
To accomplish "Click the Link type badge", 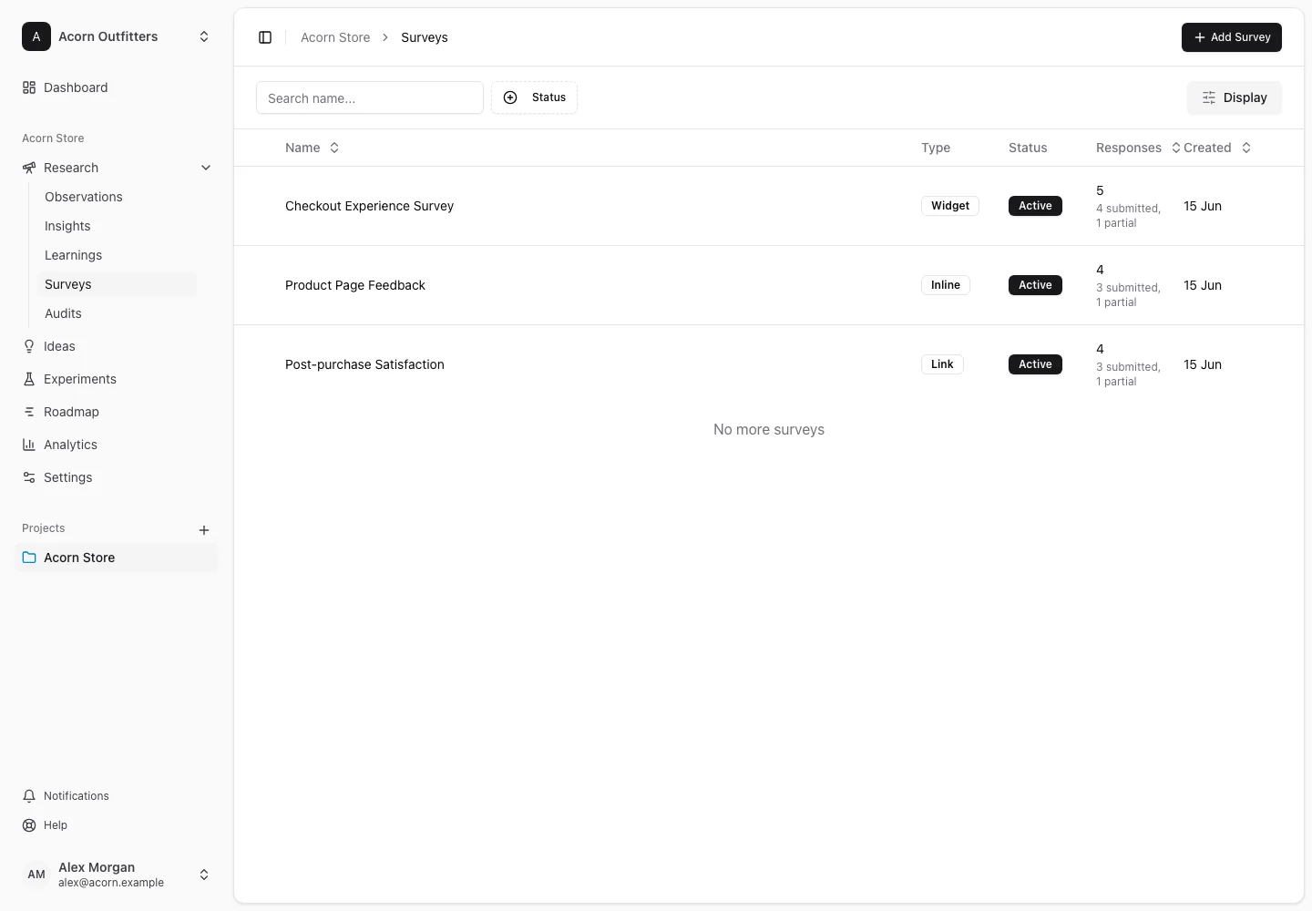I will 942,364.
